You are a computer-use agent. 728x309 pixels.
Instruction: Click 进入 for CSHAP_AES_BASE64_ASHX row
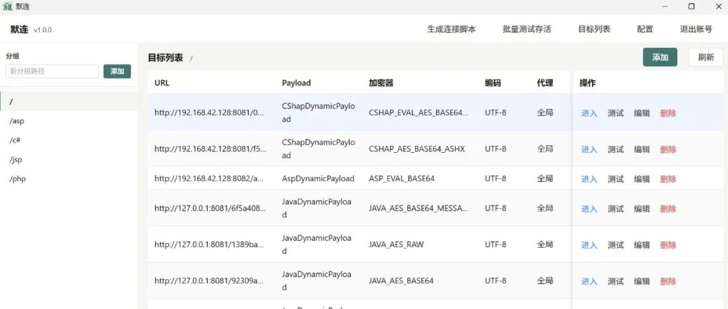pyautogui.click(x=589, y=149)
